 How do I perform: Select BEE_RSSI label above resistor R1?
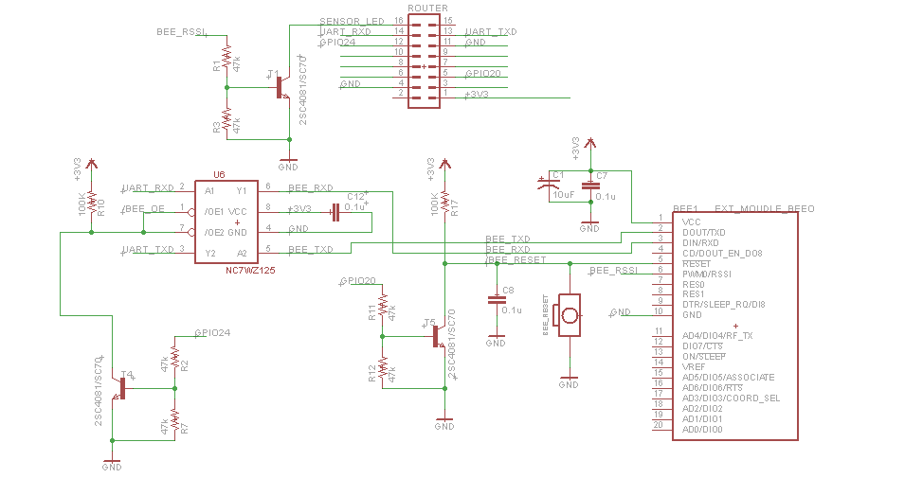pos(181,32)
